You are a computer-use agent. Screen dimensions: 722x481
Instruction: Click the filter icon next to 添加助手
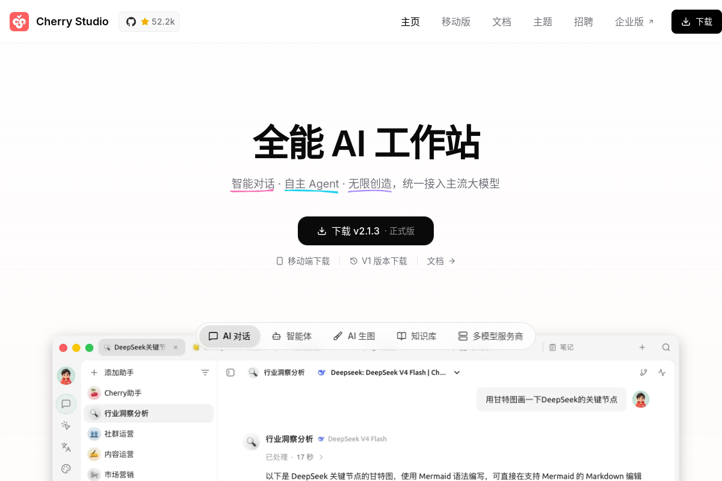pos(205,373)
